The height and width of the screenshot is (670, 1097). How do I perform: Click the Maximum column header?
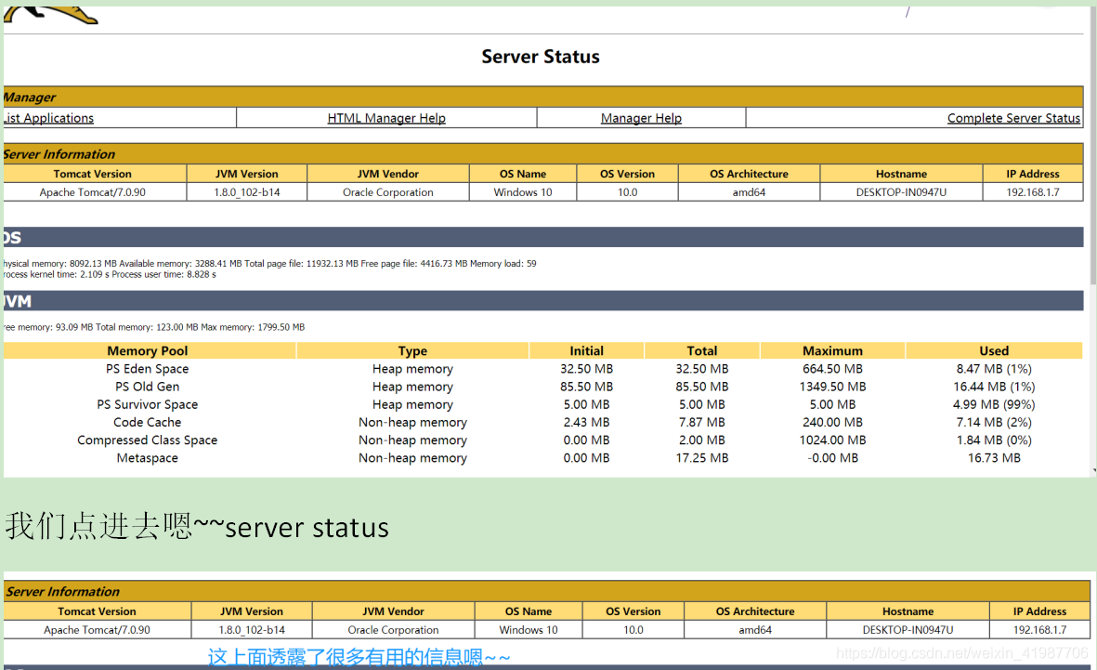pyautogui.click(x=832, y=350)
